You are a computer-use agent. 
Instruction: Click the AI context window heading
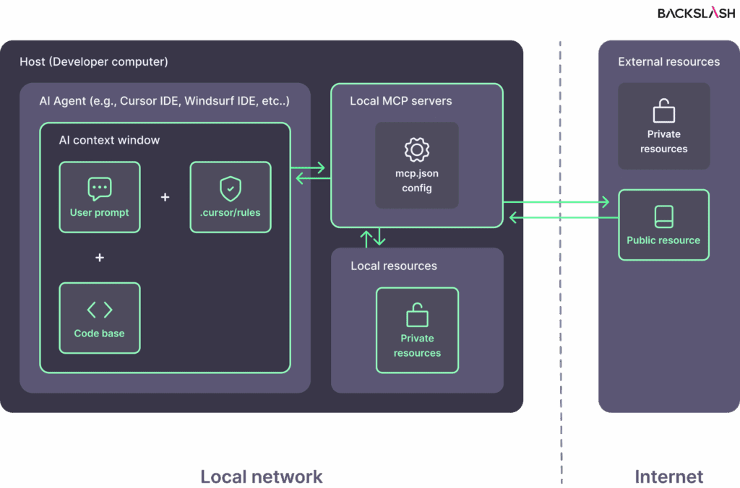coord(109,140)
